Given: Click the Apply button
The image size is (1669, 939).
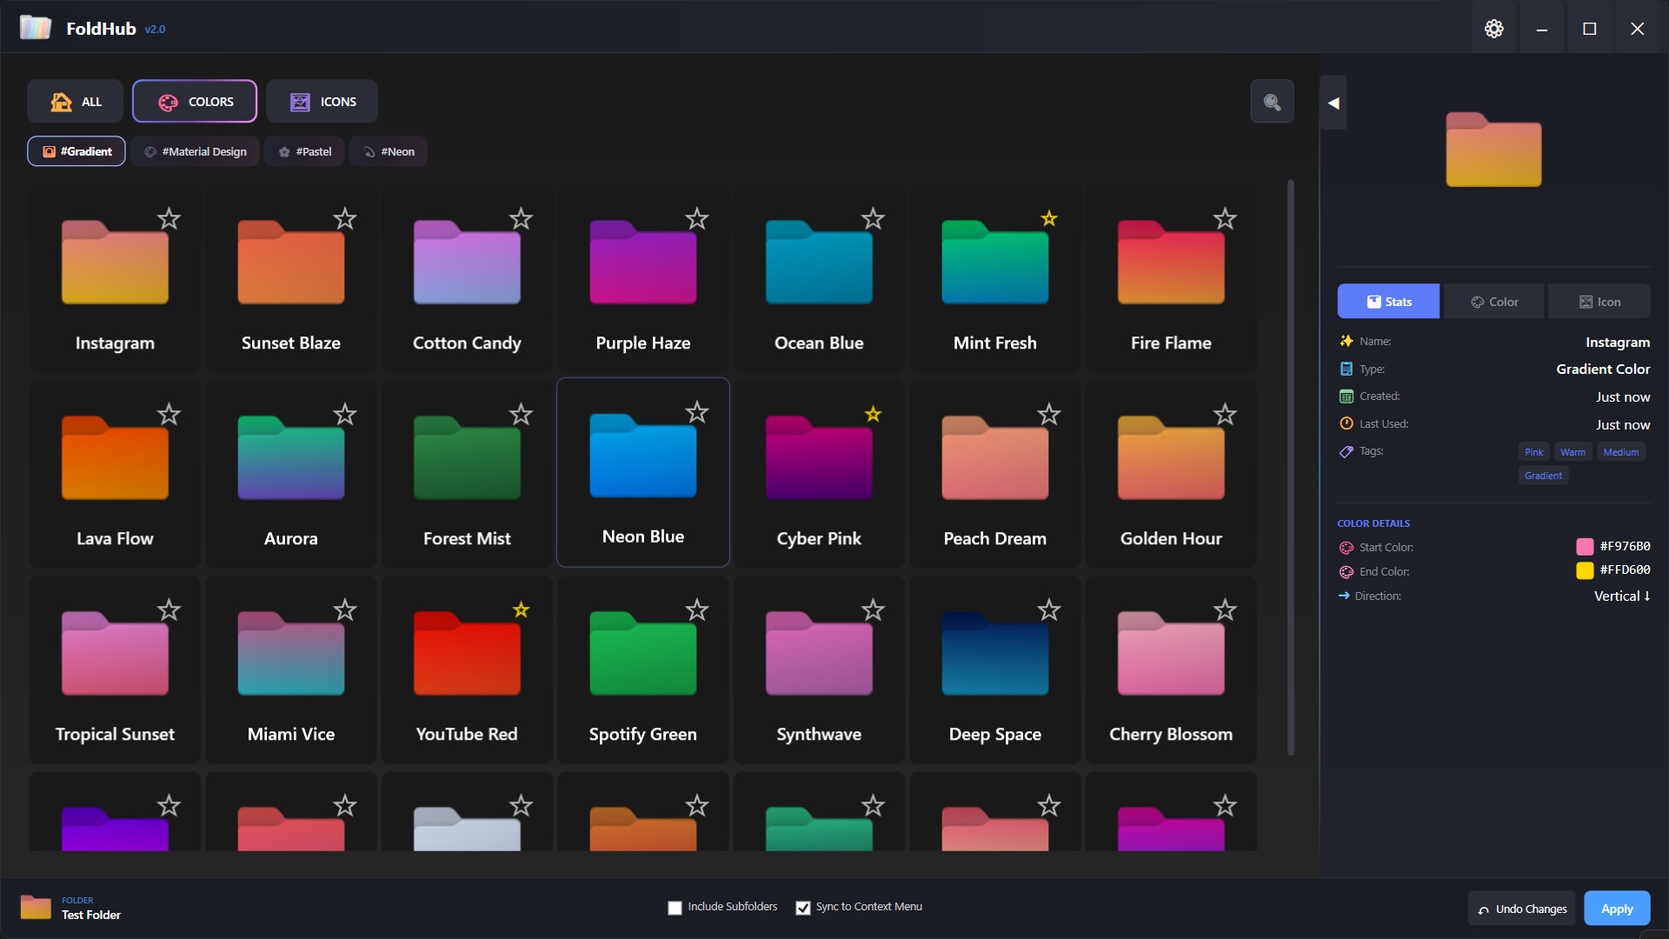Looking at the screenshot, I should click(1616, 907).
